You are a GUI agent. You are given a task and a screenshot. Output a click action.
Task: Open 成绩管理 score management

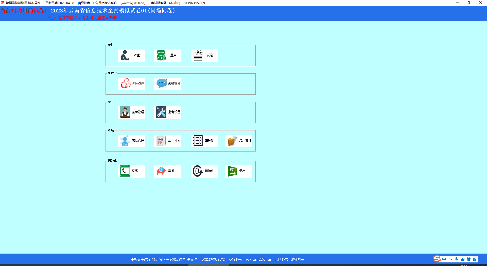pyautogui.click(x=131, y=141)
